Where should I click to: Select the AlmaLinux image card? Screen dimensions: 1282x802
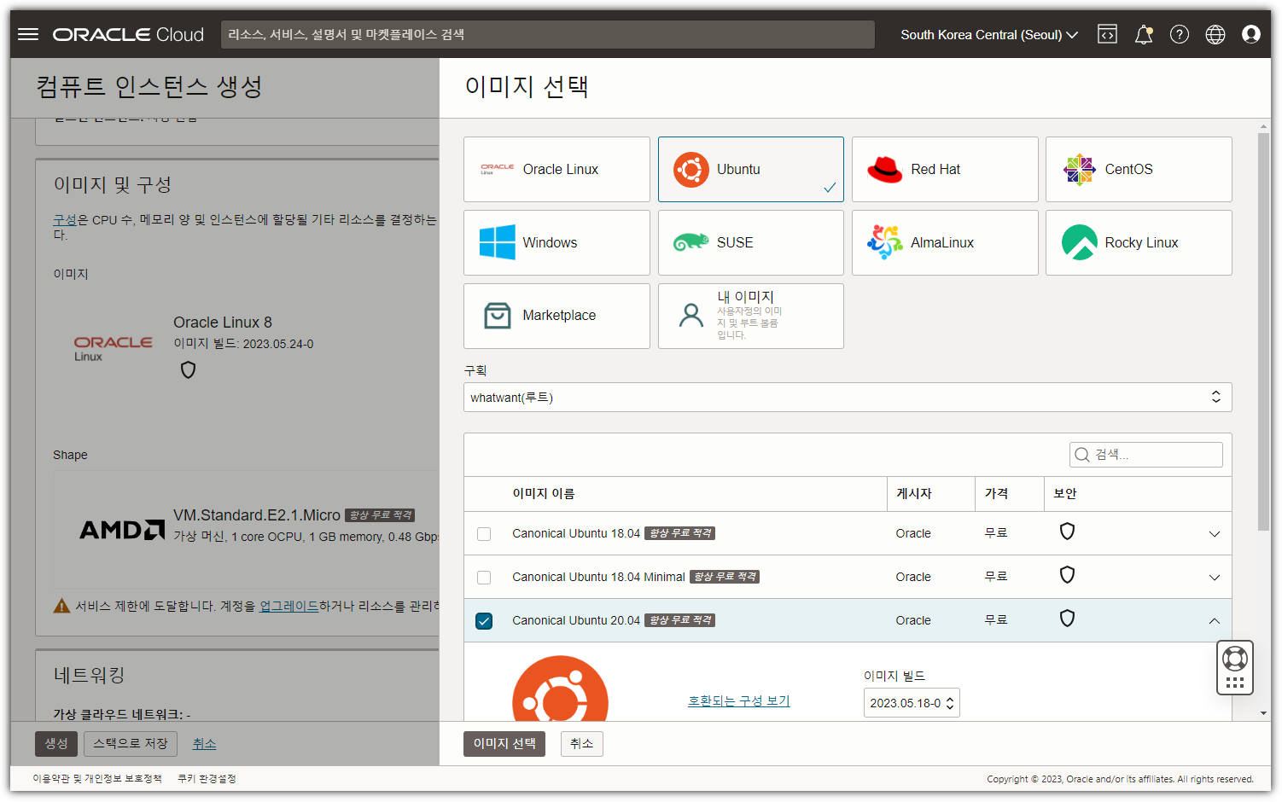[x=945, y=242]
